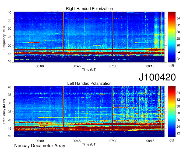
Task: Click the 06:45 tick under Right Handed plot
Action: (x=76, y=66)
